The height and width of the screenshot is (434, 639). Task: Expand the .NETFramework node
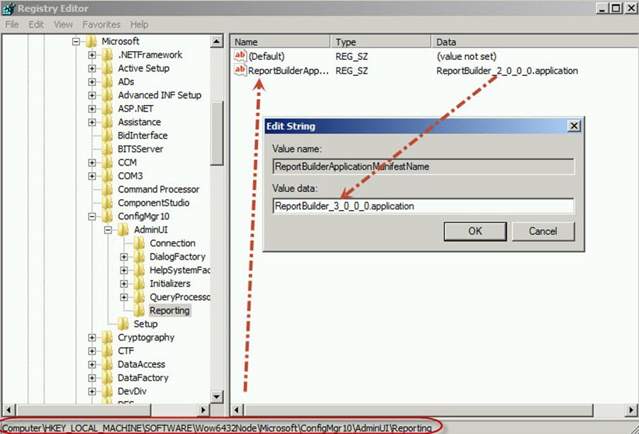coord(92,55)
